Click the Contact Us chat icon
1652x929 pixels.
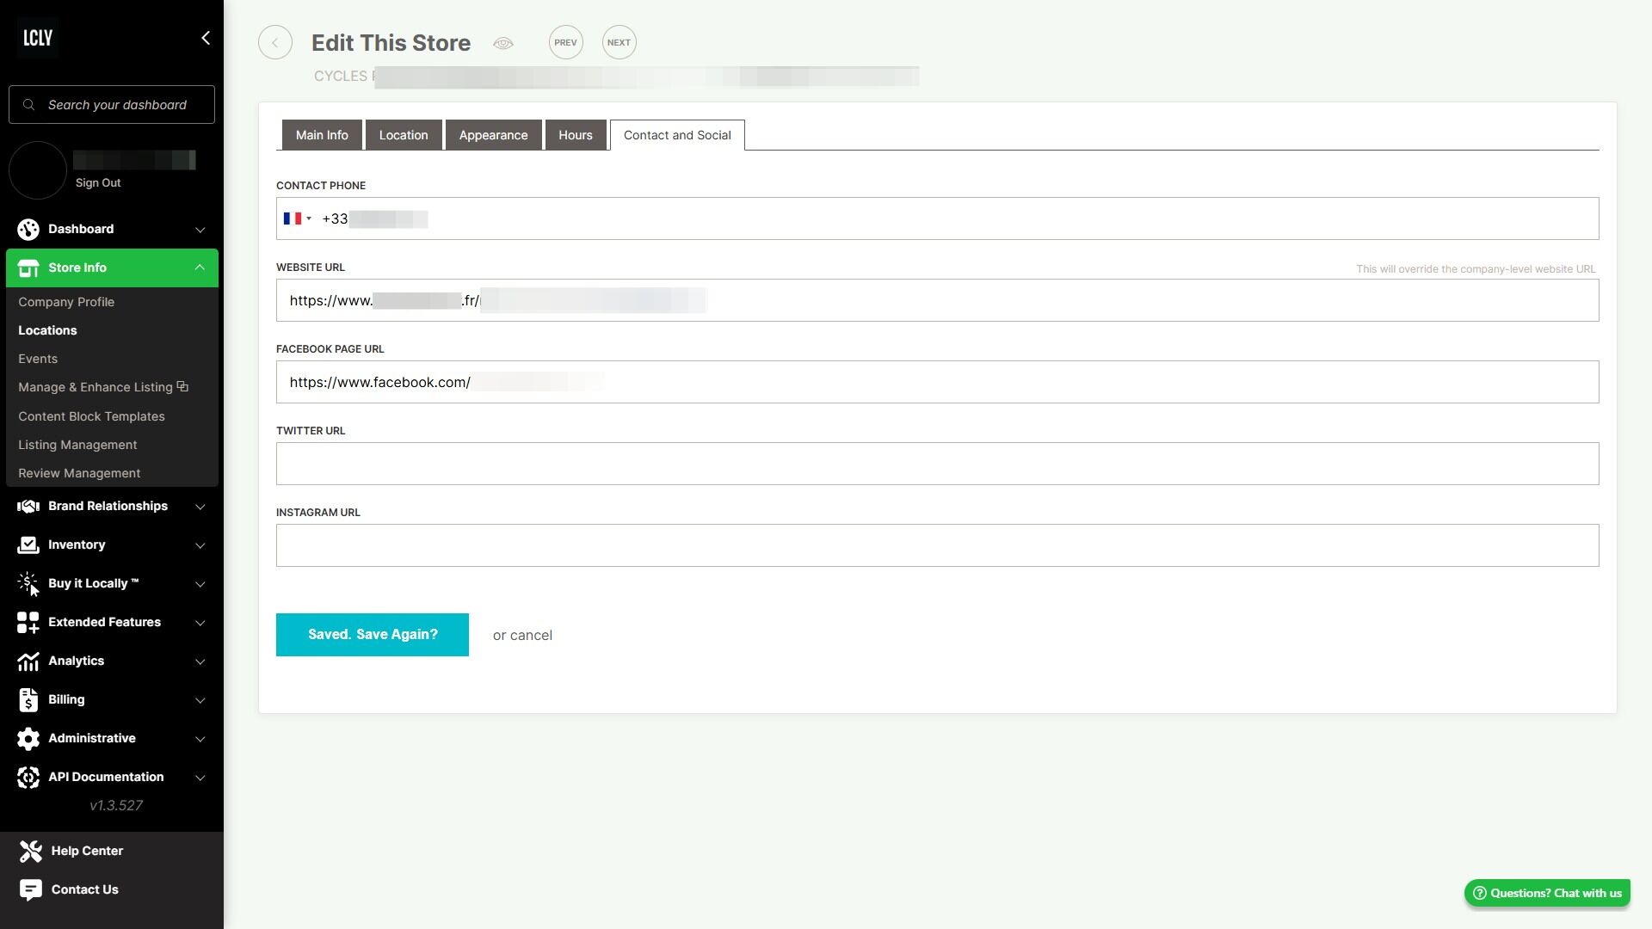pyautogui.click(x=30, y=889)
